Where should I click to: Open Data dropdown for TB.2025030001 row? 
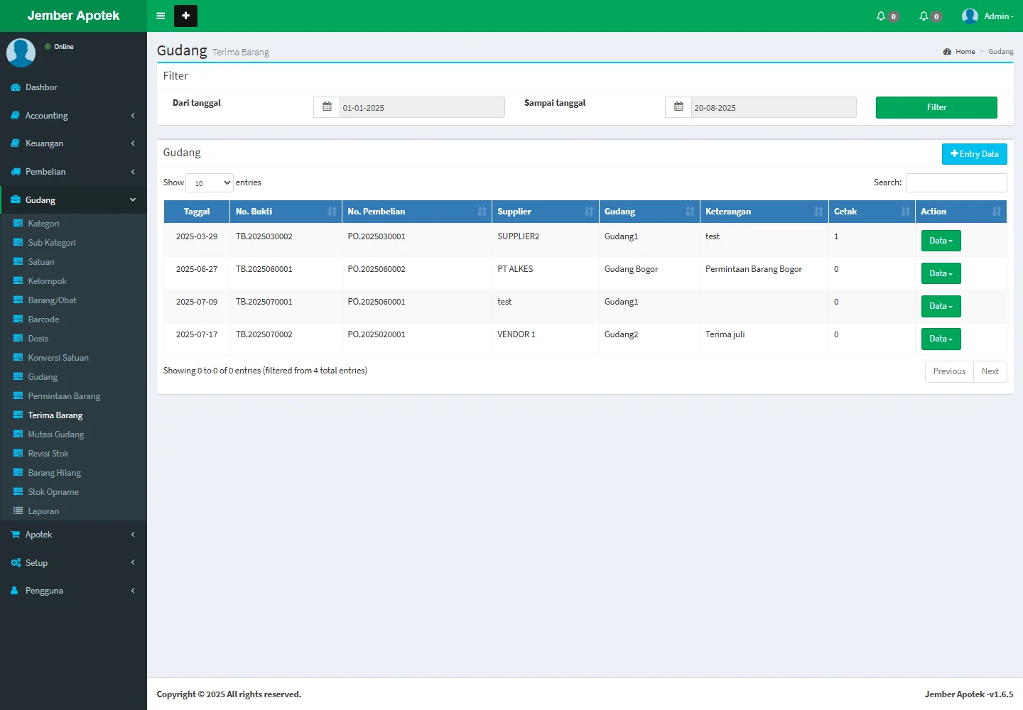[941, 241]
